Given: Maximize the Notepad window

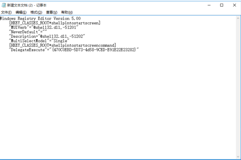Looking at the screenshot, I should coord(222,5).
